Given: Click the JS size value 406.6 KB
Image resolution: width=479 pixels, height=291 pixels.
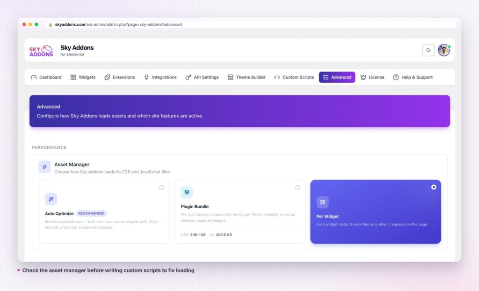Looking at the screenshot, I should click(224, 235).
